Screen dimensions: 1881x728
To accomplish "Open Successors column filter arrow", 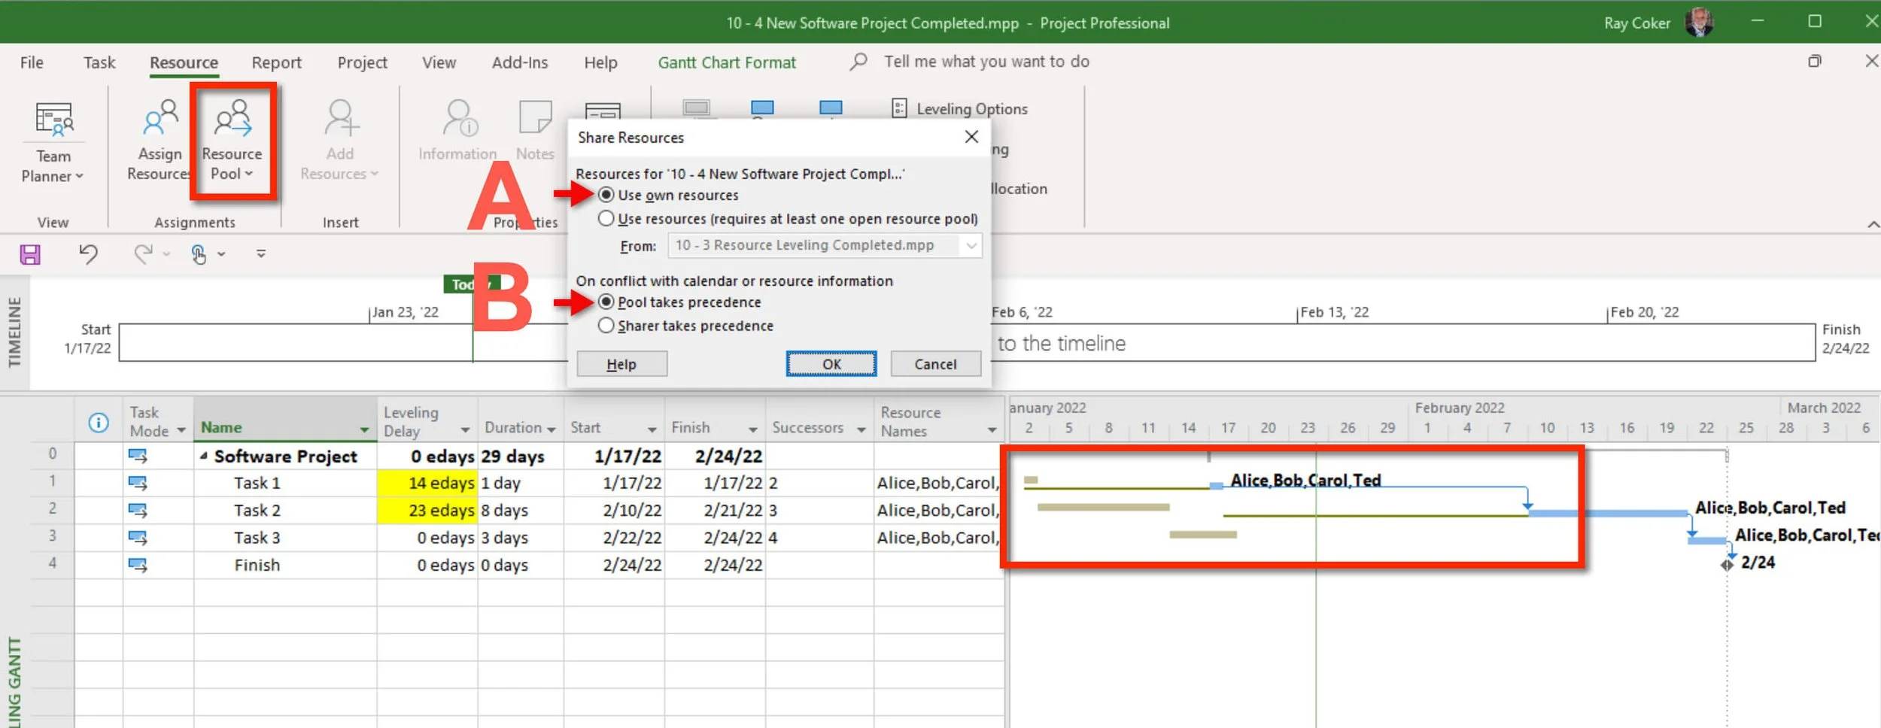I will [861, 429].
